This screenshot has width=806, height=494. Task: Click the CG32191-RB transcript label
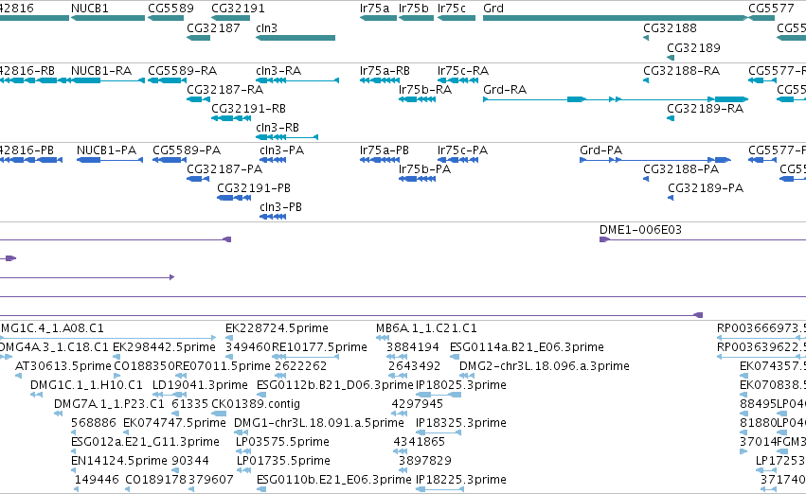click(248, 108)
